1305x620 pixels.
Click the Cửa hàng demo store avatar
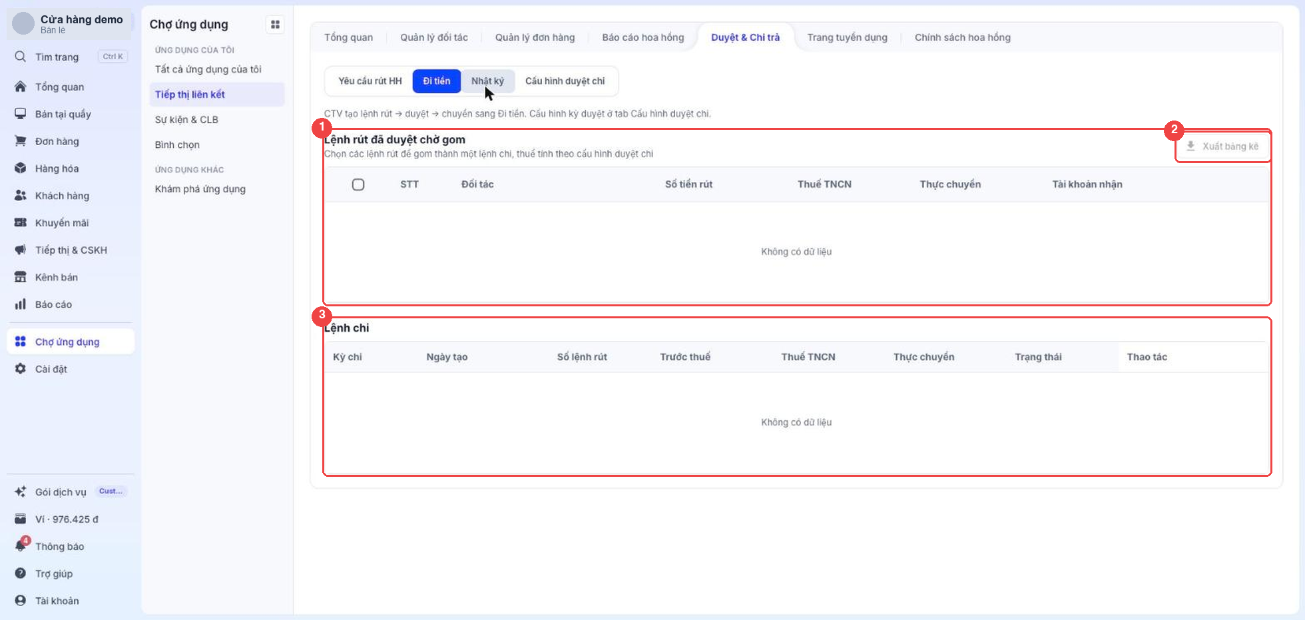pos(23,23)
